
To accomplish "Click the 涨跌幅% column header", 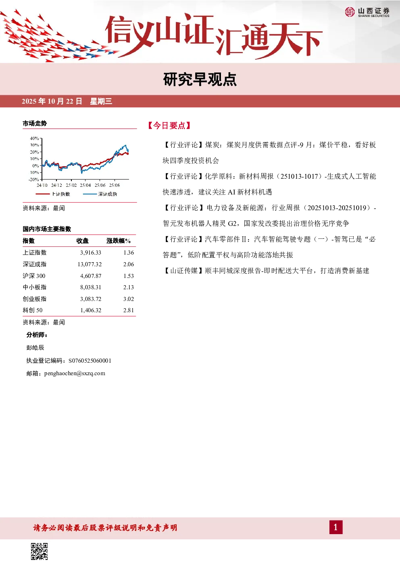I will coord(119,241).
